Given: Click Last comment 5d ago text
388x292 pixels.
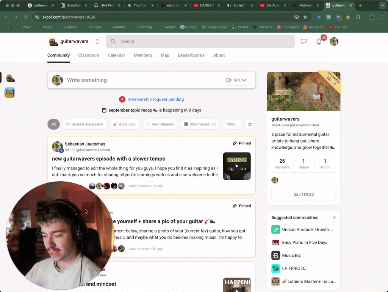Looking at the screenshot, I should (146, 186).
